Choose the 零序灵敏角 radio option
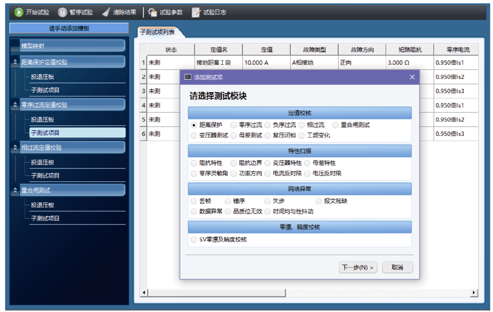 point(194,173)
